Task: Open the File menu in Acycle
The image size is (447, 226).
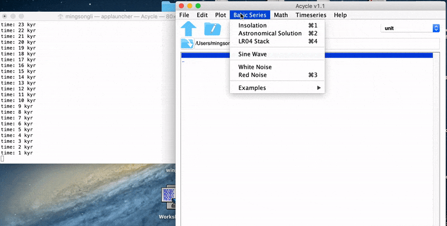Action: pos(184,15)
